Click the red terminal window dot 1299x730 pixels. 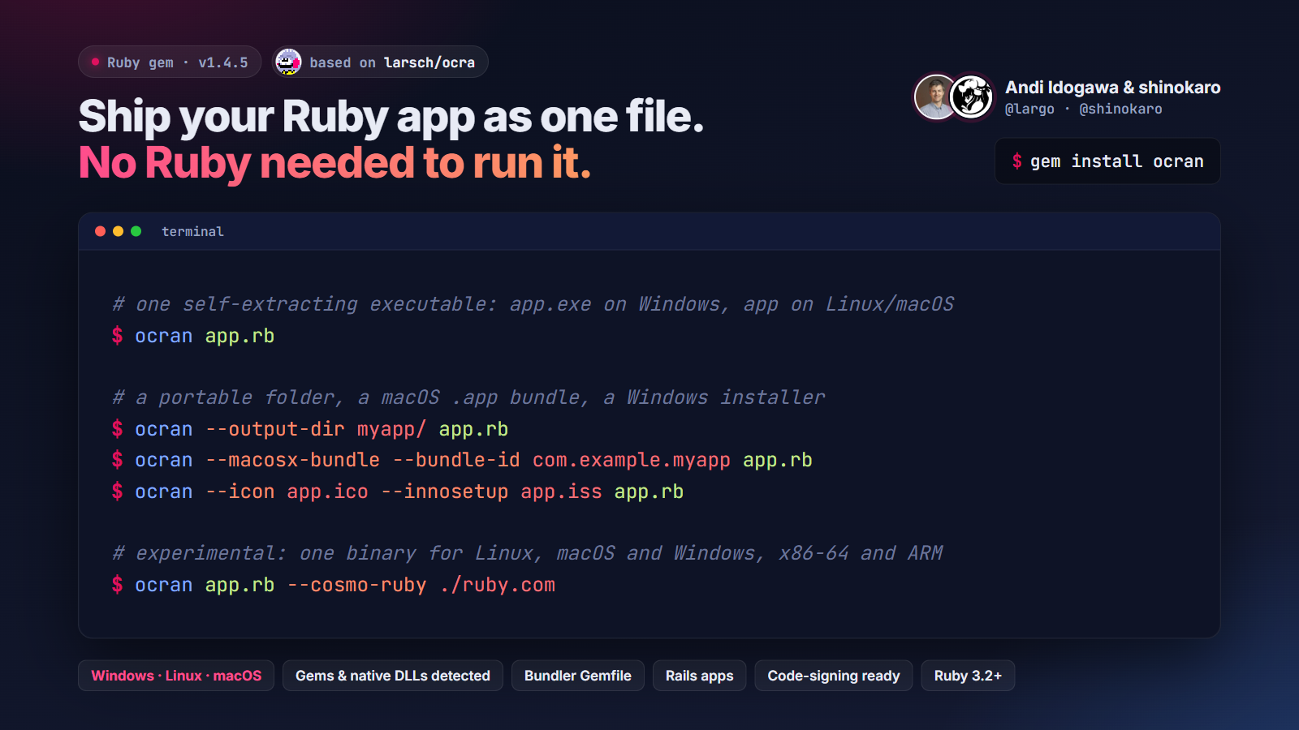point(101,231)
